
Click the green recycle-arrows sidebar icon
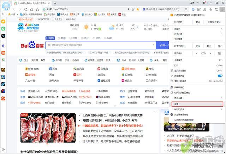(x=3, y=60)
